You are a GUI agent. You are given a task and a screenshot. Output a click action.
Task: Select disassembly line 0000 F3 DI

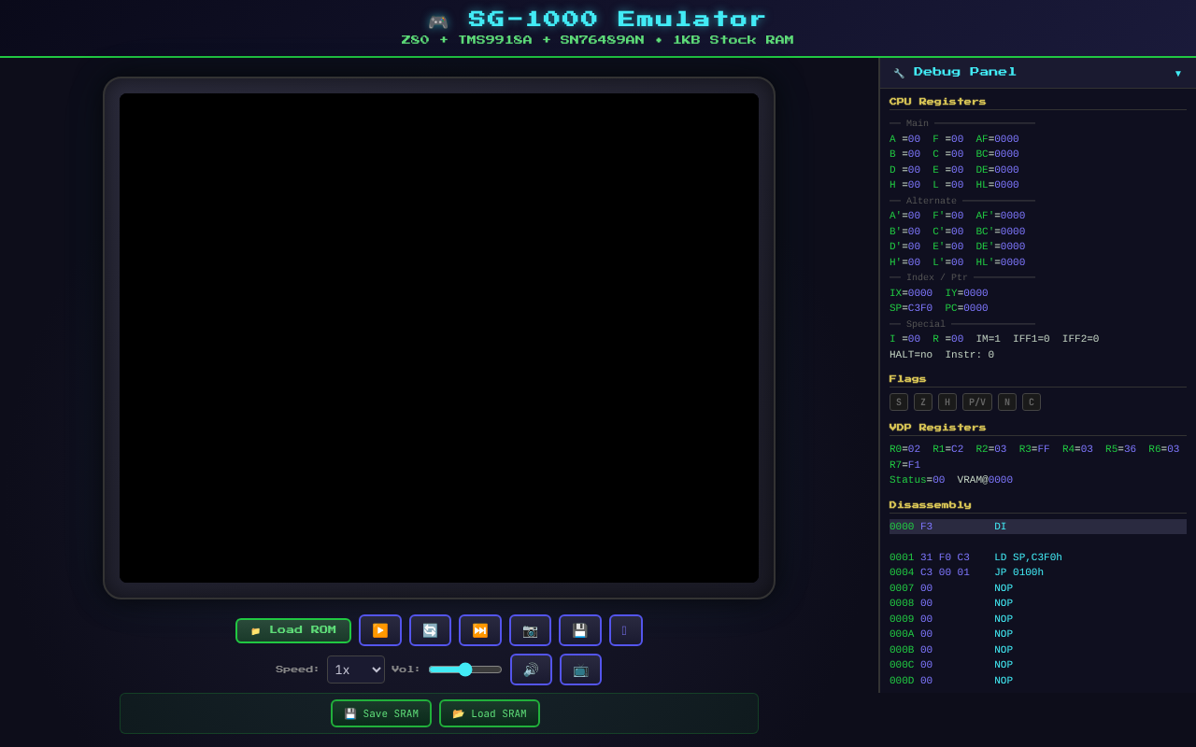1038,527
